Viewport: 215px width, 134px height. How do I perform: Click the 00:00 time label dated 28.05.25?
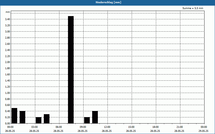(10, 127)
